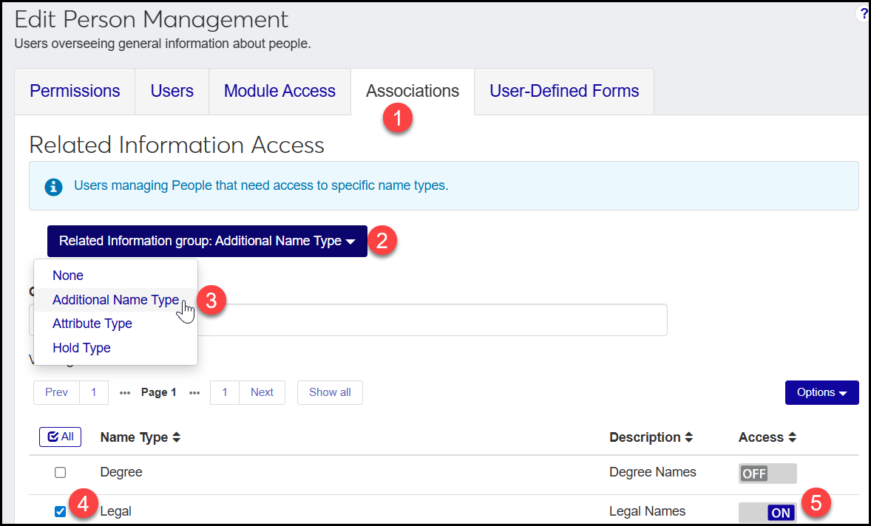Viewport: 871px width, 526px height.
Task: Click the Degree Names description cell
Action: [653, 472]
